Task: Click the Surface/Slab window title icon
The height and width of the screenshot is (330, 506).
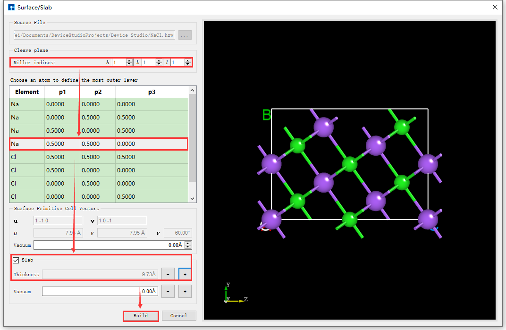Action: click(11, 7)
